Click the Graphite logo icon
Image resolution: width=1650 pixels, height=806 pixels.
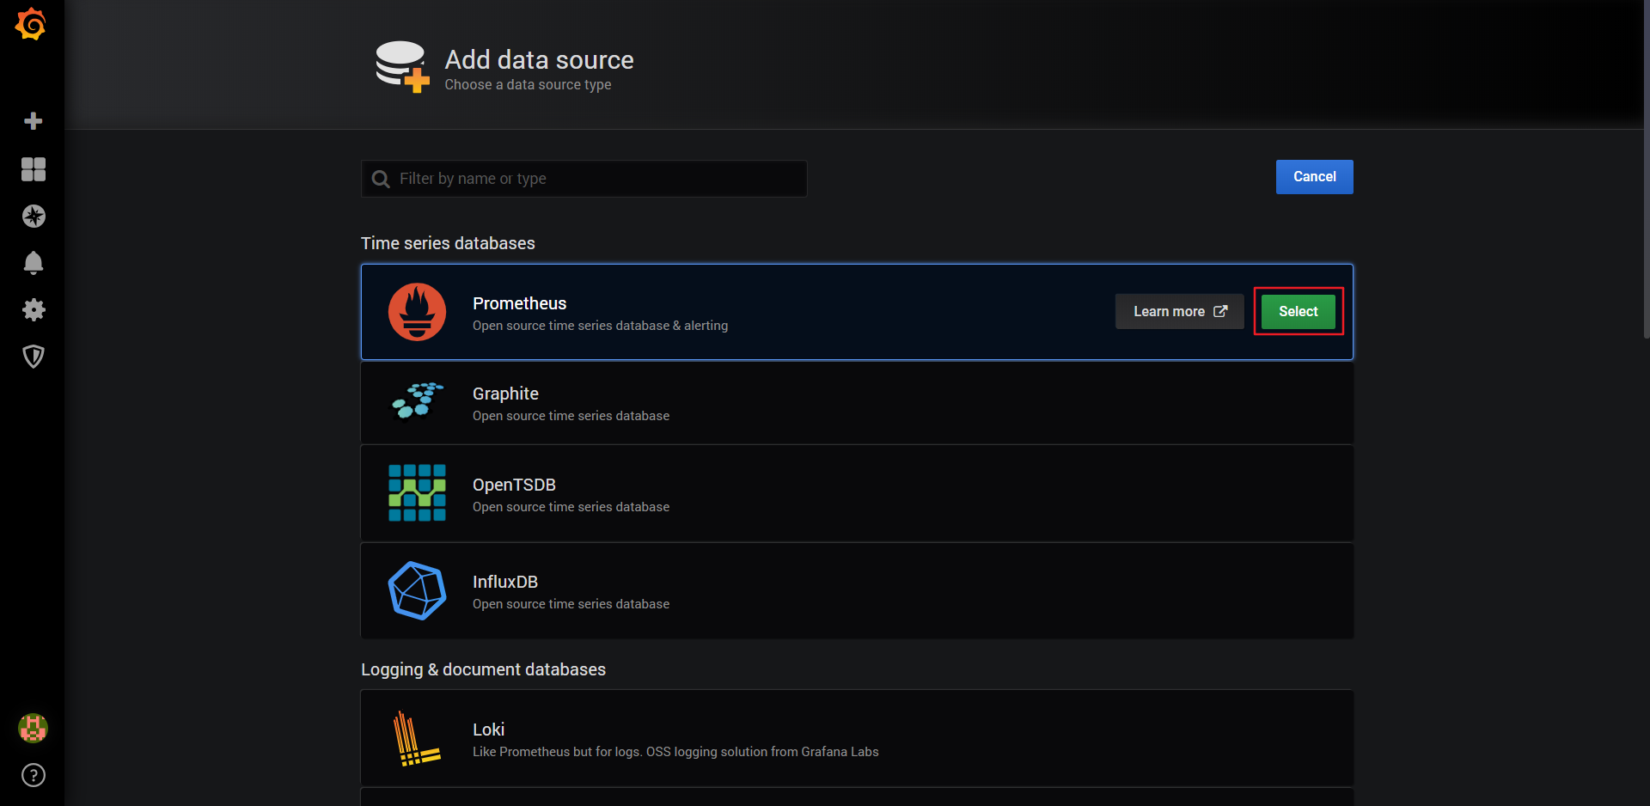click(417, 401)
